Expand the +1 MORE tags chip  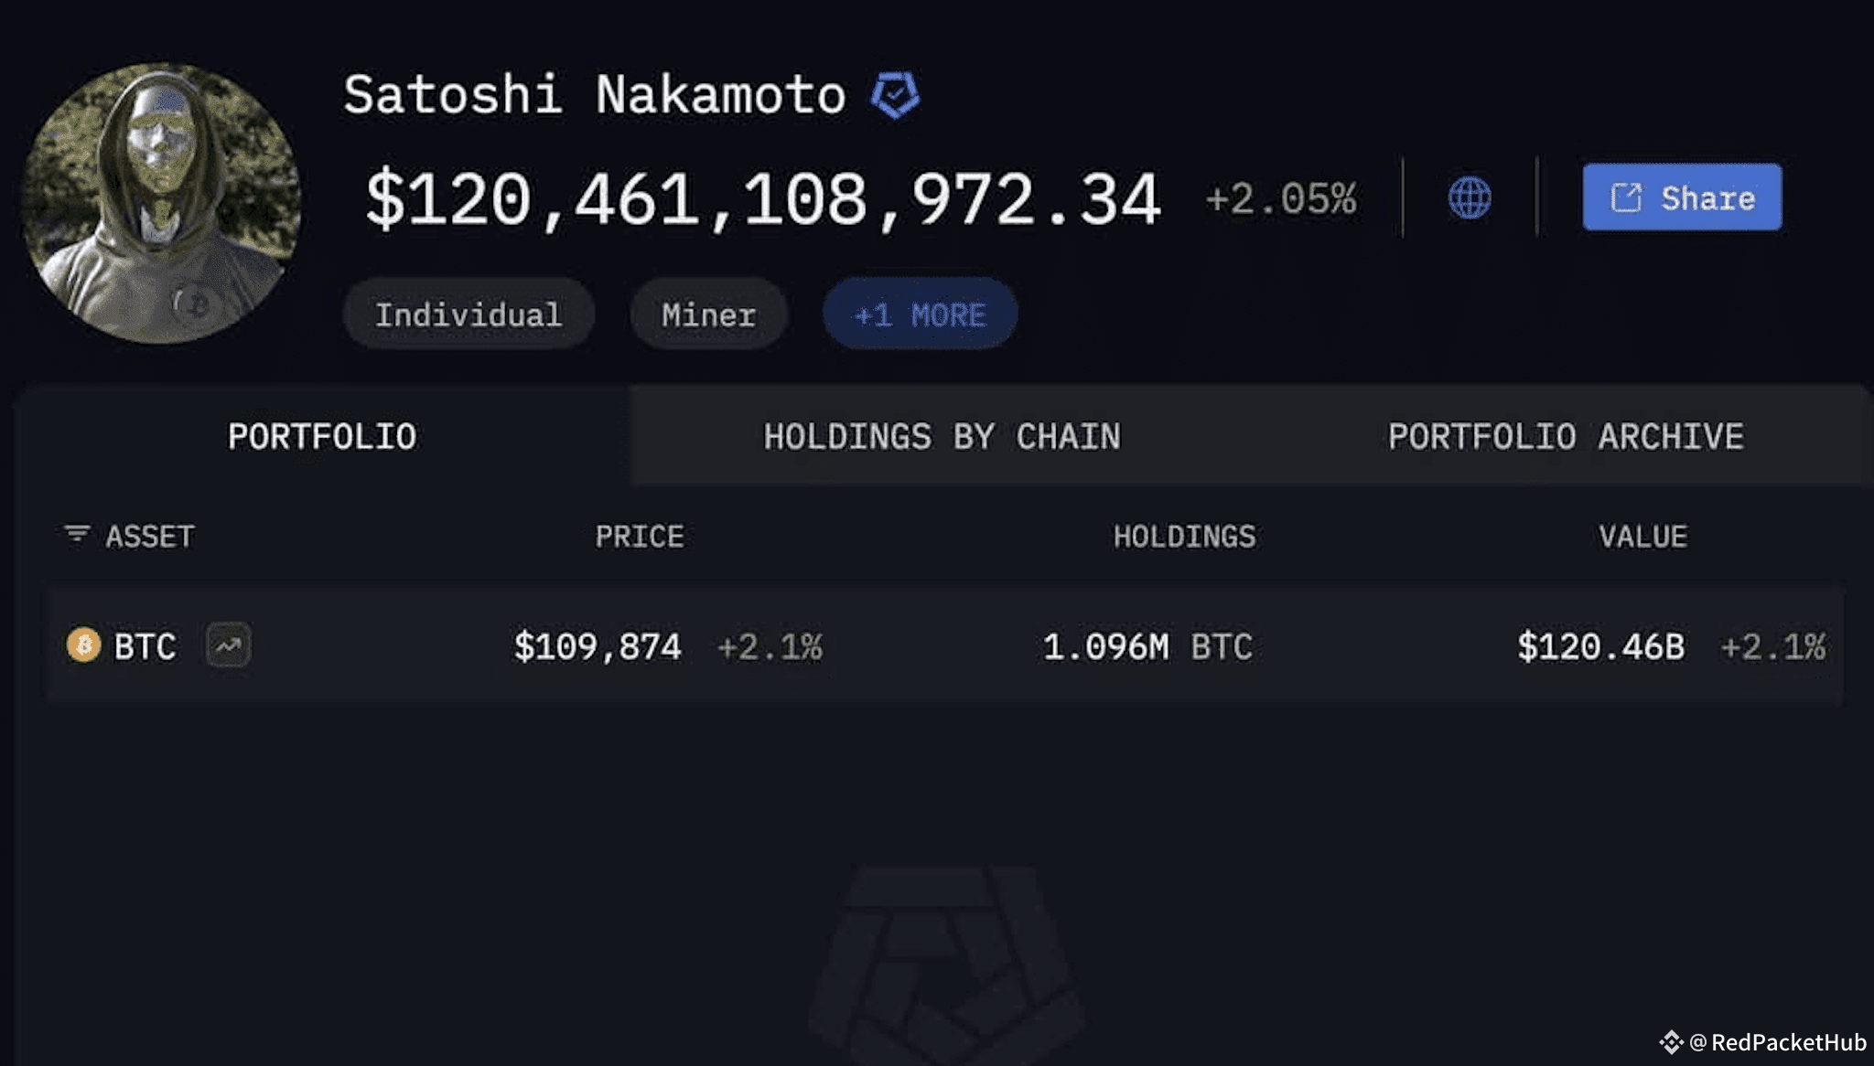click(919, 314)
